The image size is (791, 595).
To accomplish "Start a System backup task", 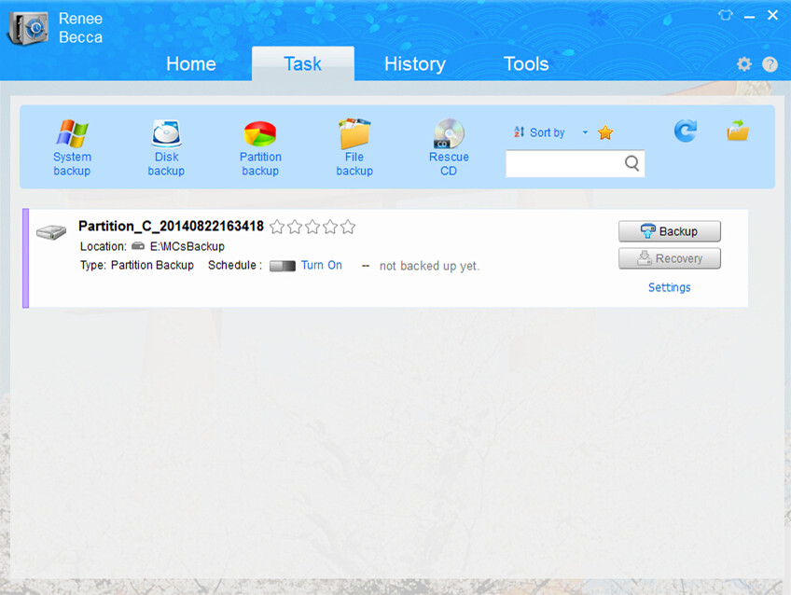I will [72, 147].
